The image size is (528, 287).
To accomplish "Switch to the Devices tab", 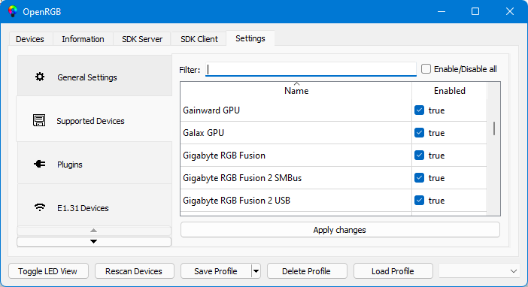I will pyautogui.click(x=30, y=39).
